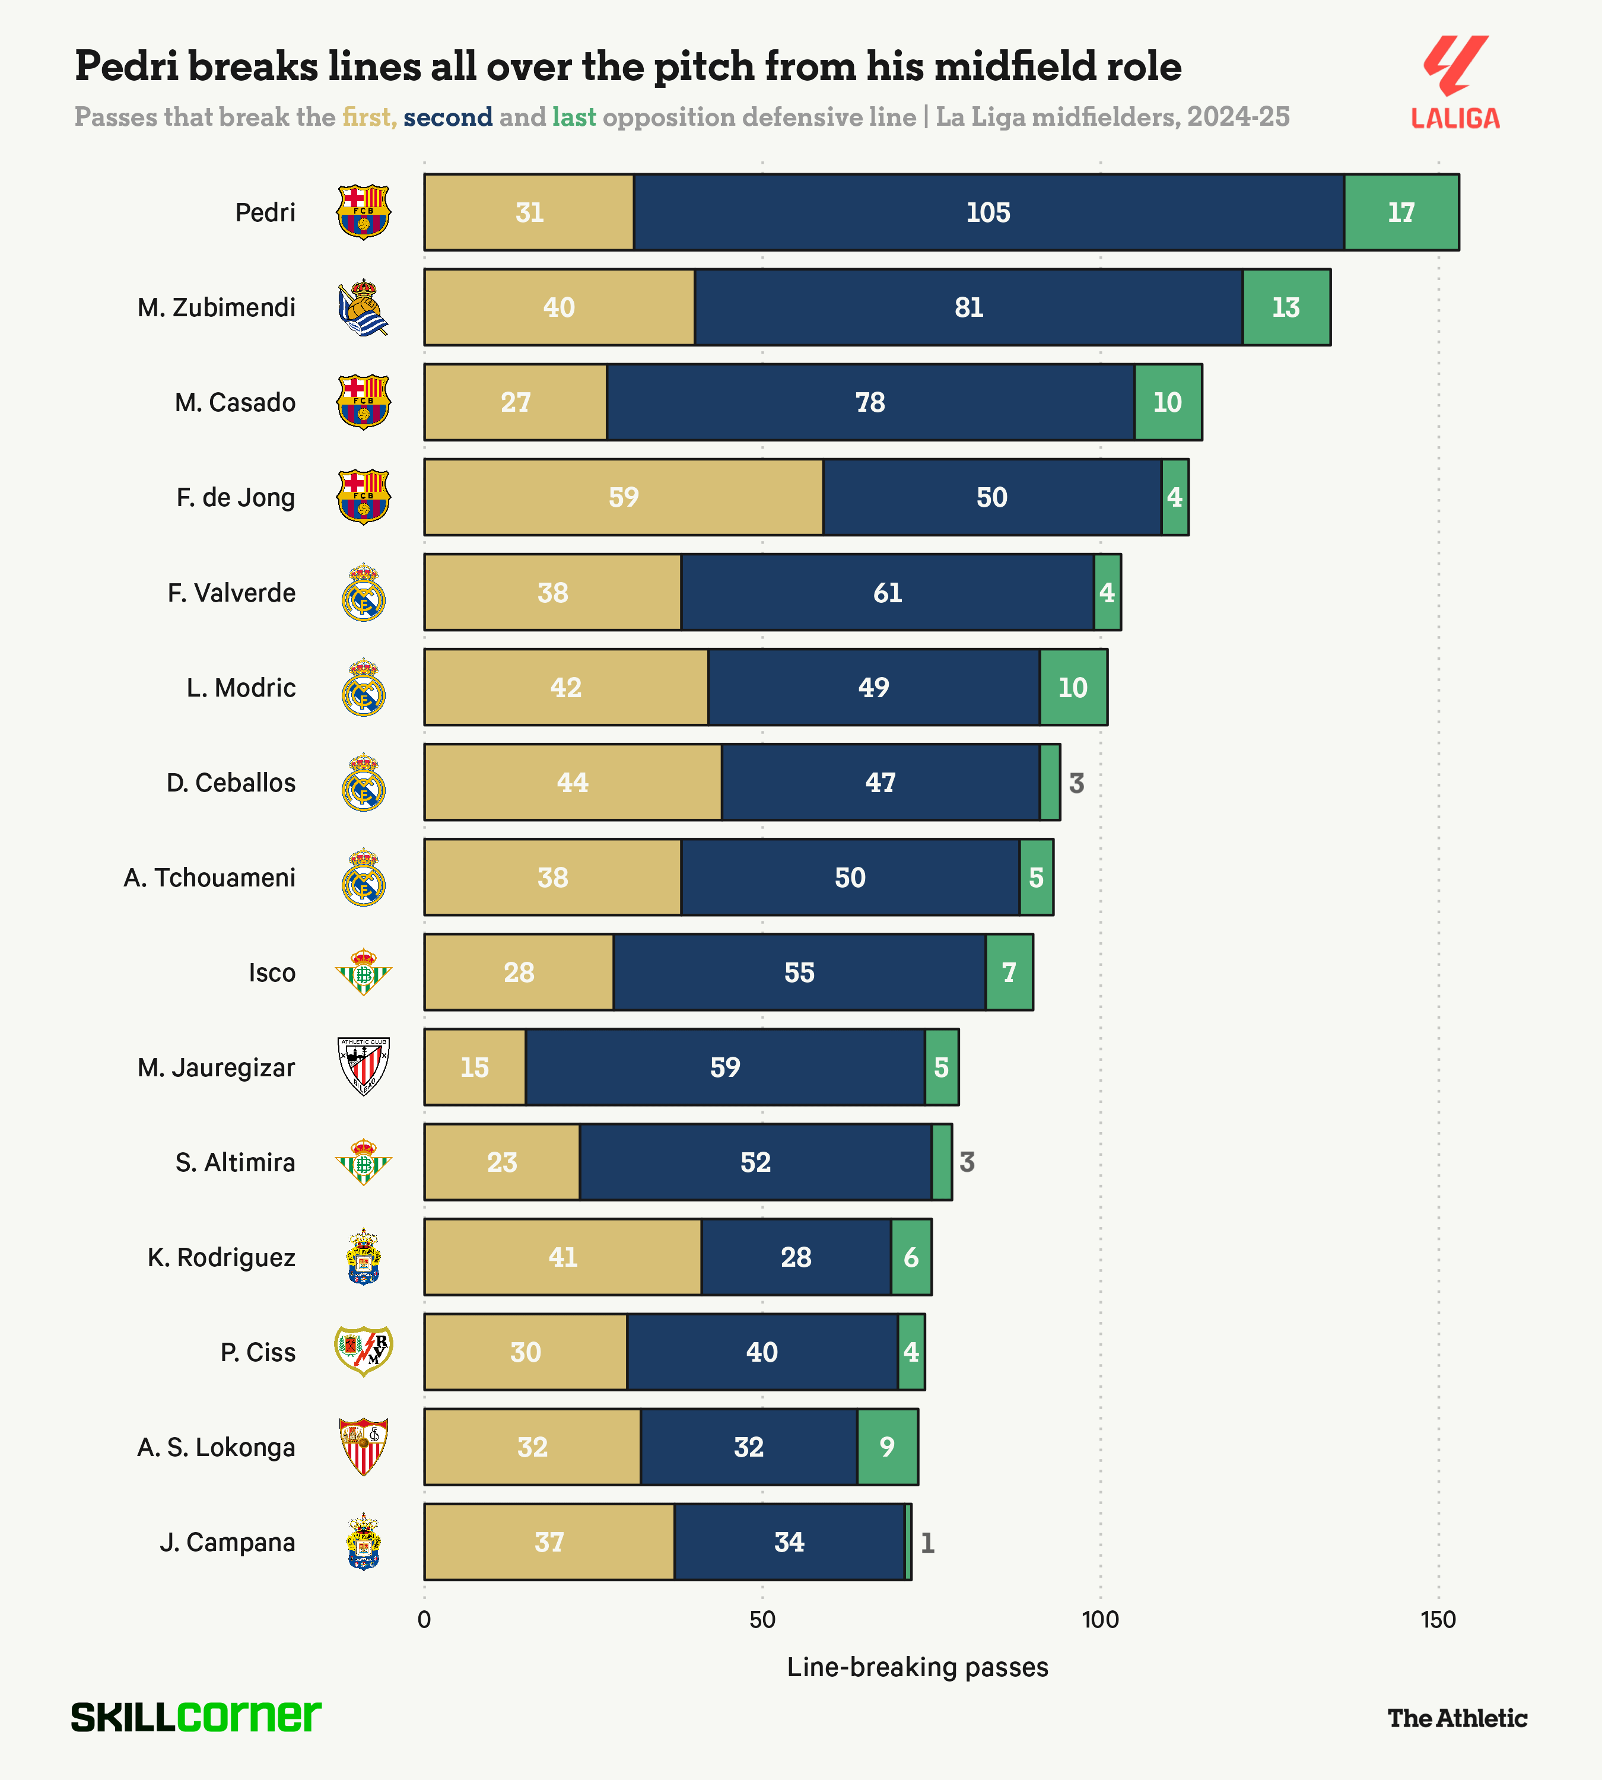1602x1780 pixels.
Task: Click the green word "last" in the subtitle
Action: pos(574,117)
